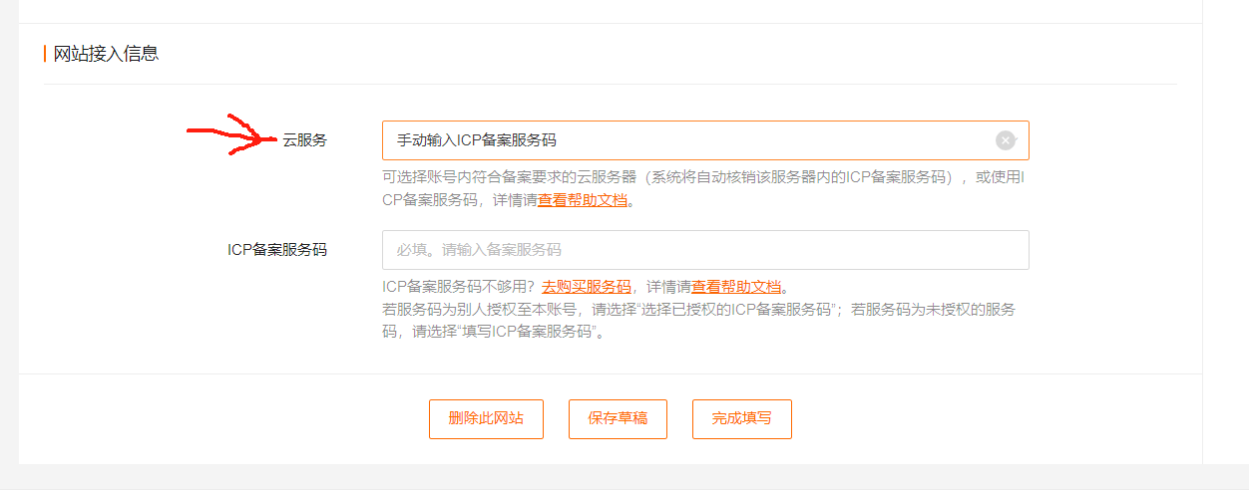This screenshot has width=1249, height=490.
Task: Click the red hand-drawn arrow annotation
Action: [231, 135]
